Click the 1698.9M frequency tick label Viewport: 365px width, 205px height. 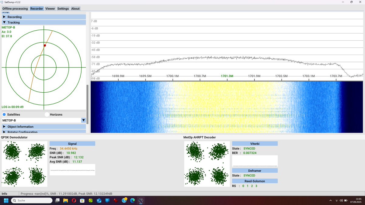click(118, 76)
